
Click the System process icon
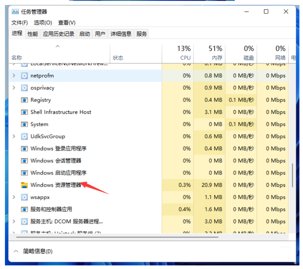pos(24,124)
